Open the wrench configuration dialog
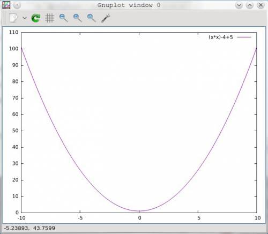This screenshot has width=268, height=234. 105,18
